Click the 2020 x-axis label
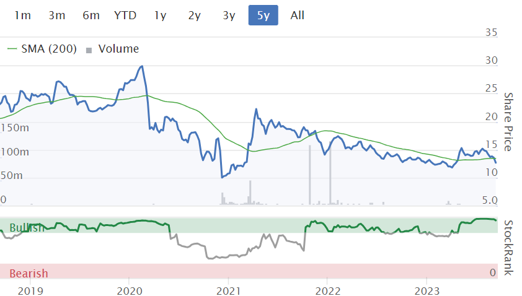522x296 pixels. pos(130,291)
